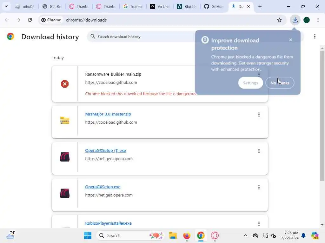Viewport: 325px width, 243px height.
Task: Go forward with the forward arrow
Action: (18, 20)
